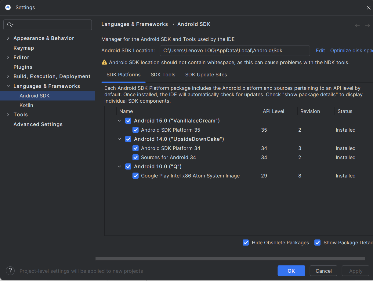373x281 pixels.
Task: Toggle Sources for Android 34 checkbox
Action: [136, 157]
